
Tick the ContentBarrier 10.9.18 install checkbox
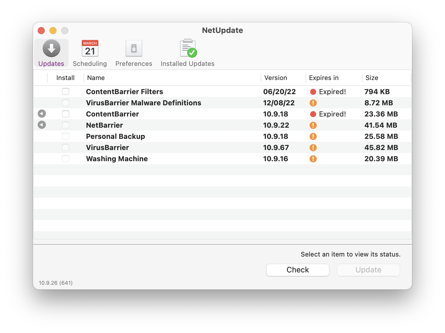point(66,114)
